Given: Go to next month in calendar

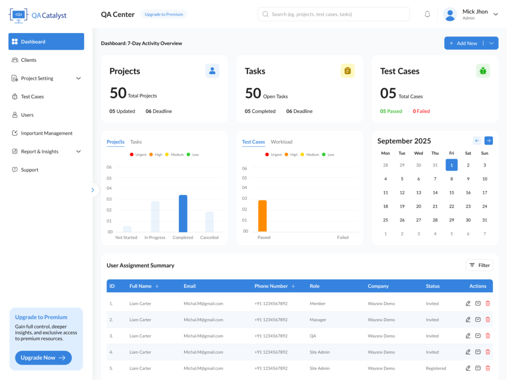Looking at the screenshot, I should coord(488,141).
